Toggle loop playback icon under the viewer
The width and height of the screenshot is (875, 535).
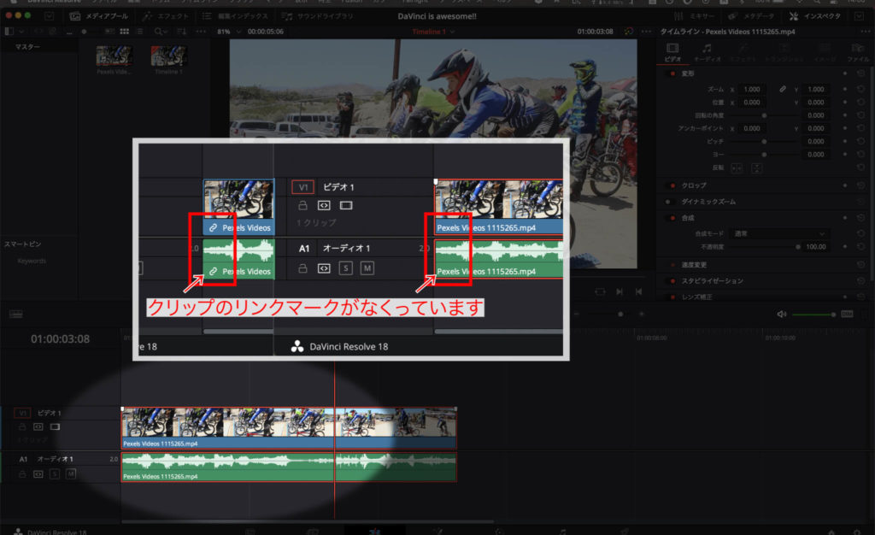[600, 291]
